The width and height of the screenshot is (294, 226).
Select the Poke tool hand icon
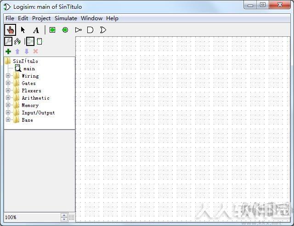(10, 30)
